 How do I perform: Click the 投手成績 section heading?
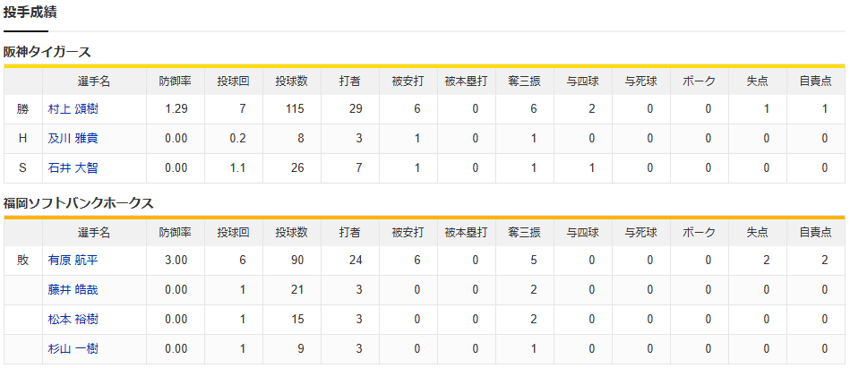[30, 12]
